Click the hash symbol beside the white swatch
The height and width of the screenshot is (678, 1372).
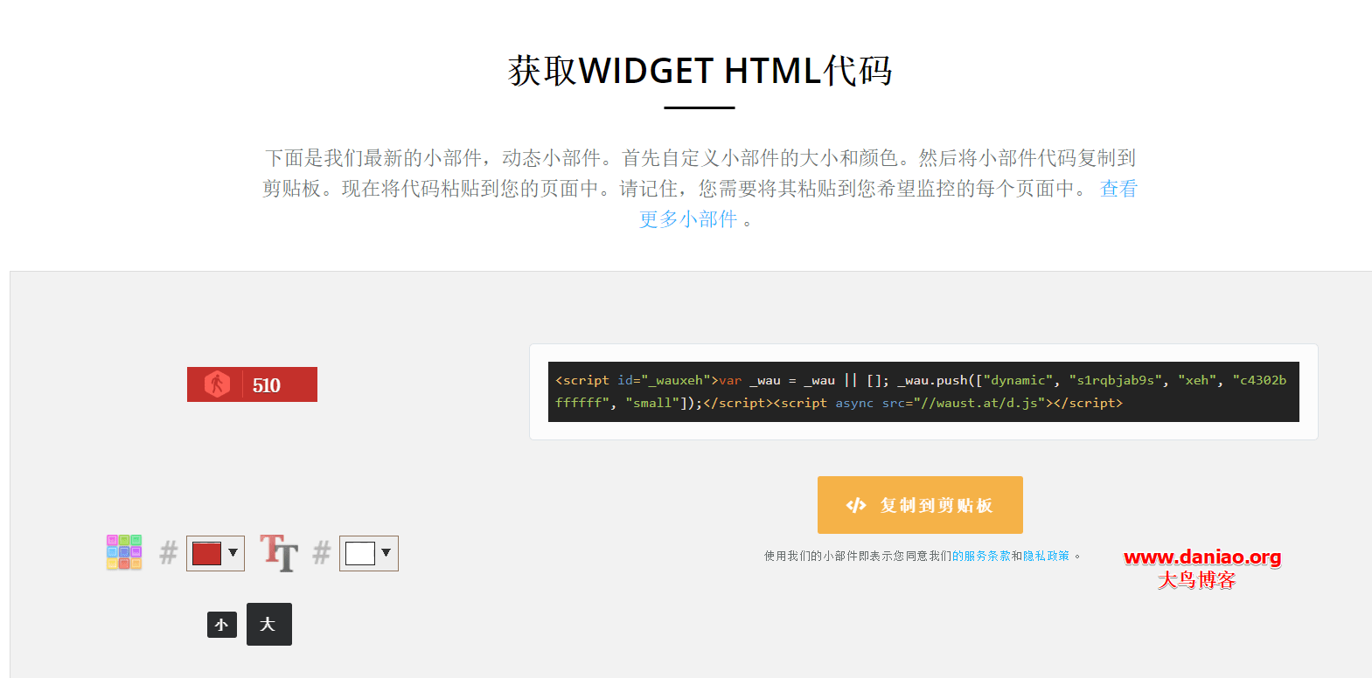(322, 552)
